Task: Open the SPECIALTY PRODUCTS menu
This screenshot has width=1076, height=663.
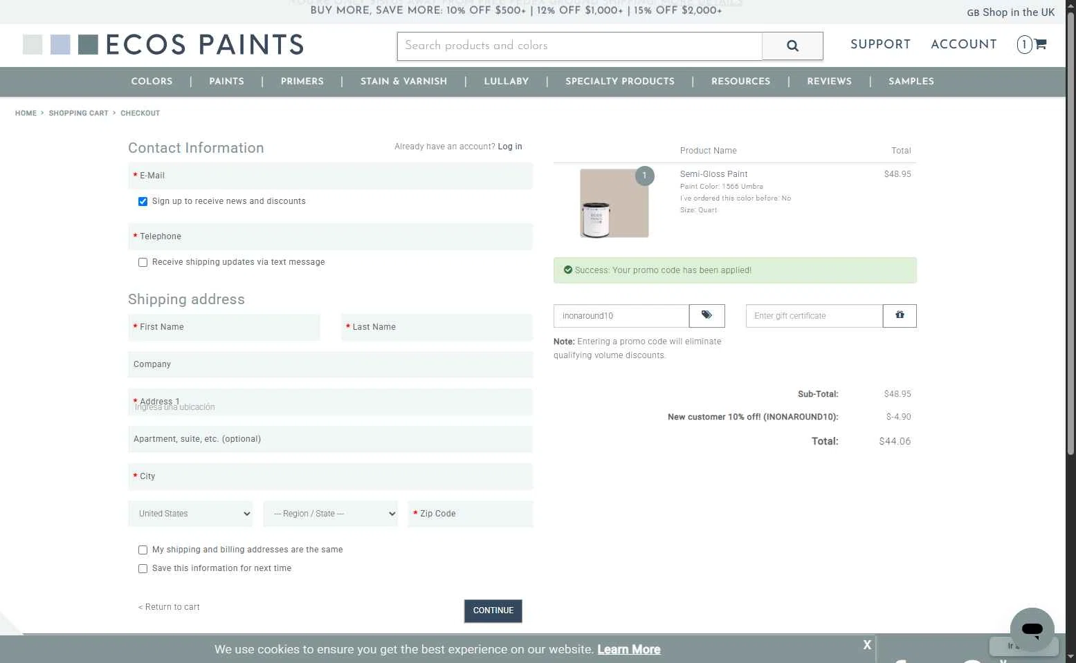Action: [x=619, y=82]
